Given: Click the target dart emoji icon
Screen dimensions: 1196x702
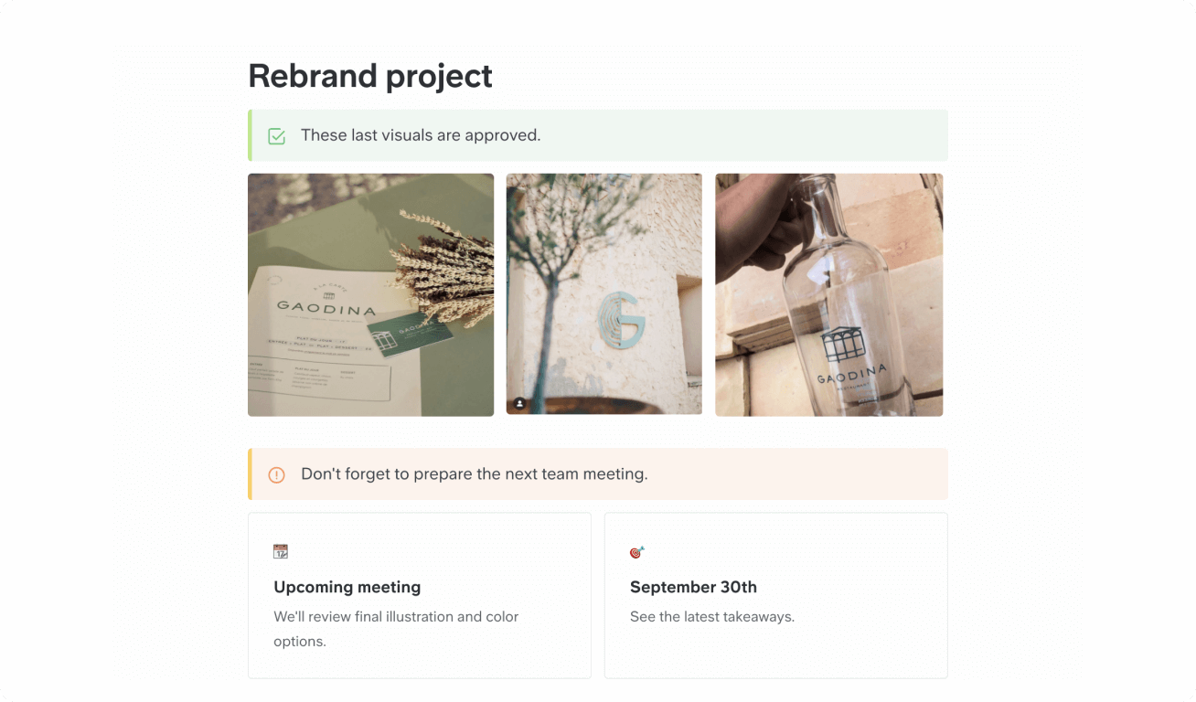Looking at the screenshot, I should (x=637, y=551).
